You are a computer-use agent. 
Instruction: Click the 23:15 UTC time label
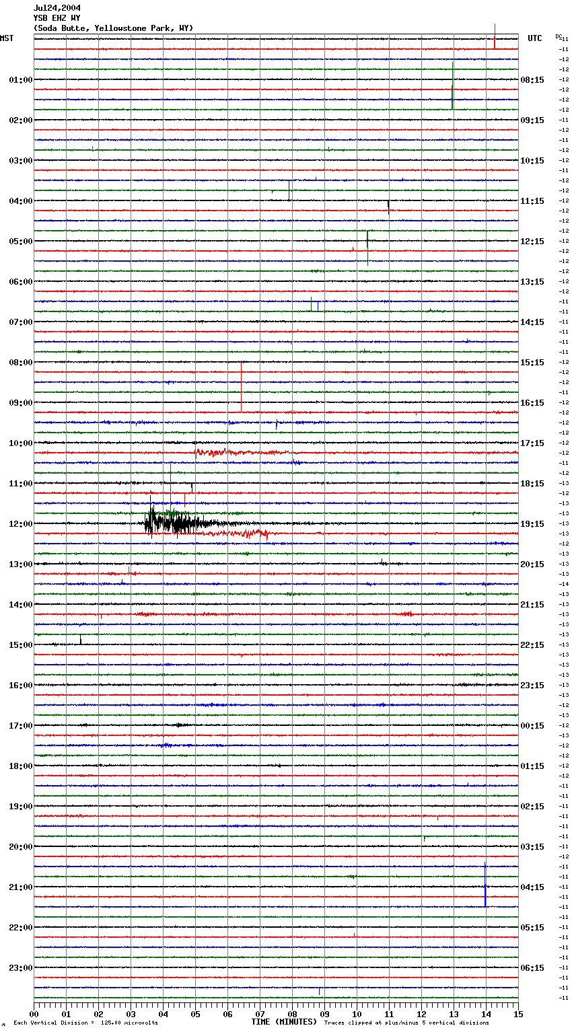pyautogui.click(x=532, y=686)
